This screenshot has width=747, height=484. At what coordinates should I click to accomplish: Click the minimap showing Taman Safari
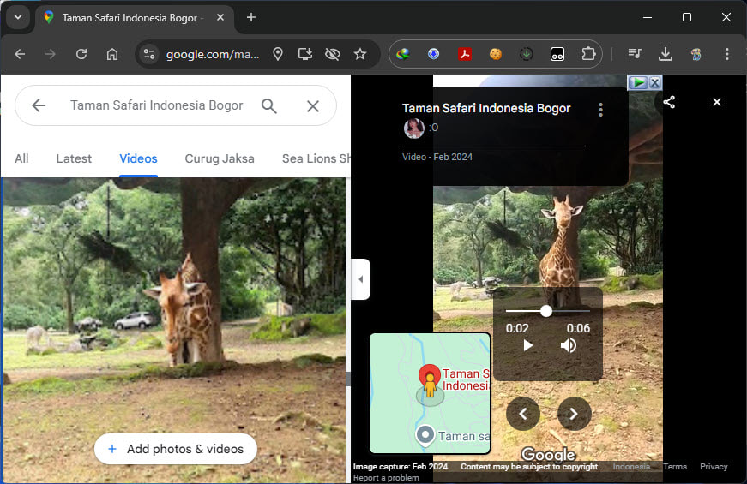[431, 393]
